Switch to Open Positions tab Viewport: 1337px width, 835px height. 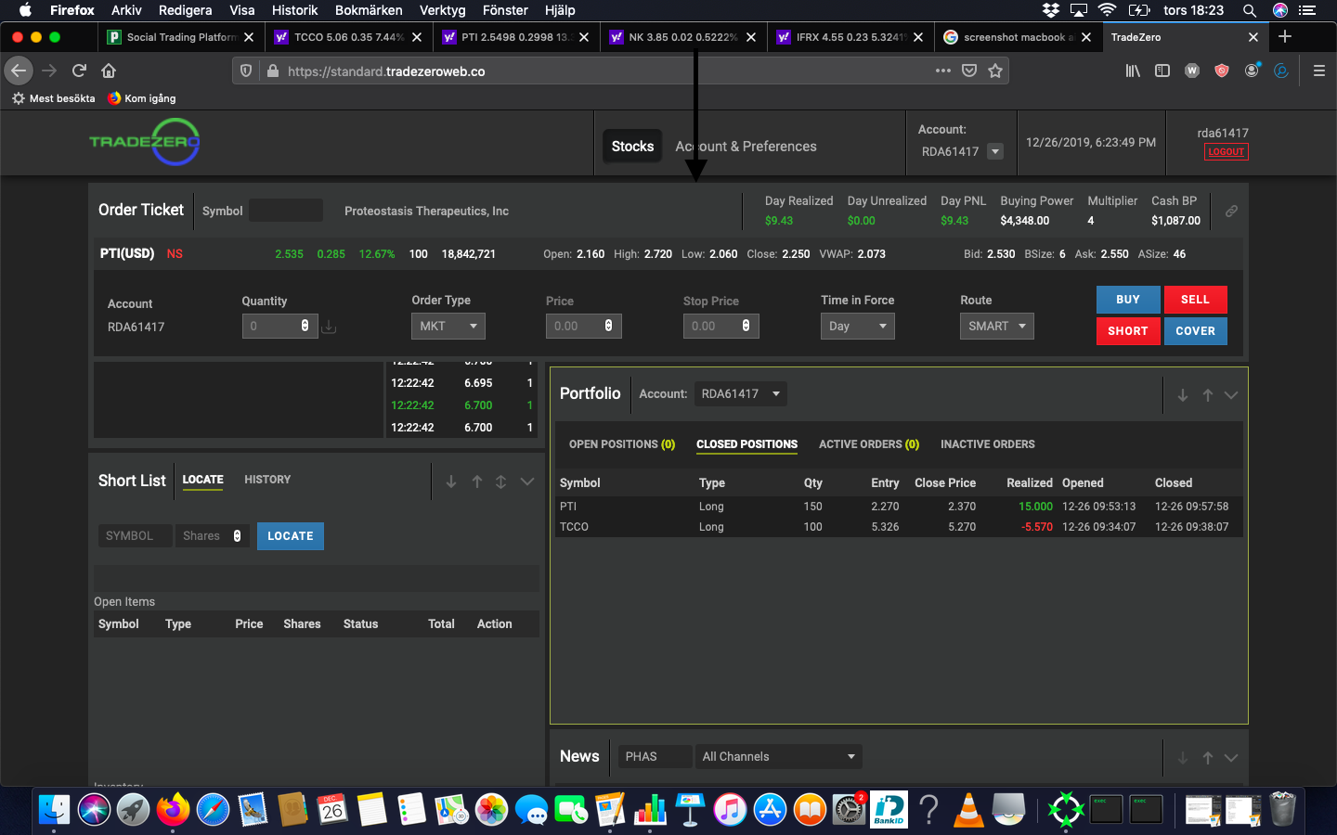[x=621, y=444]
